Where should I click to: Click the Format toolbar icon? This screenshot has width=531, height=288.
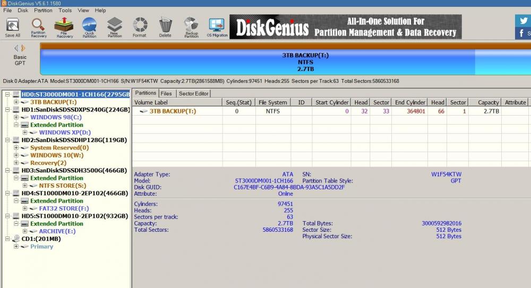[x=140, y=27]
